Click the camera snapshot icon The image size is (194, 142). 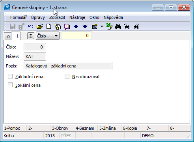(x=95, y=26)
